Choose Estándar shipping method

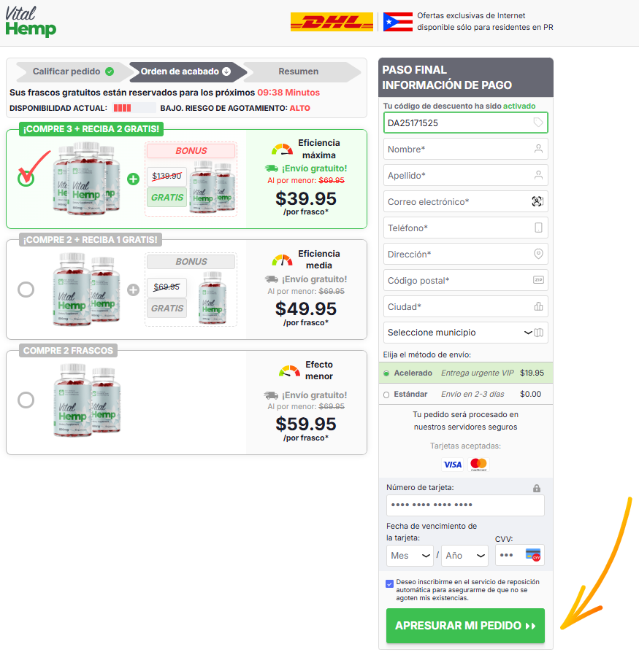[386, 395]
